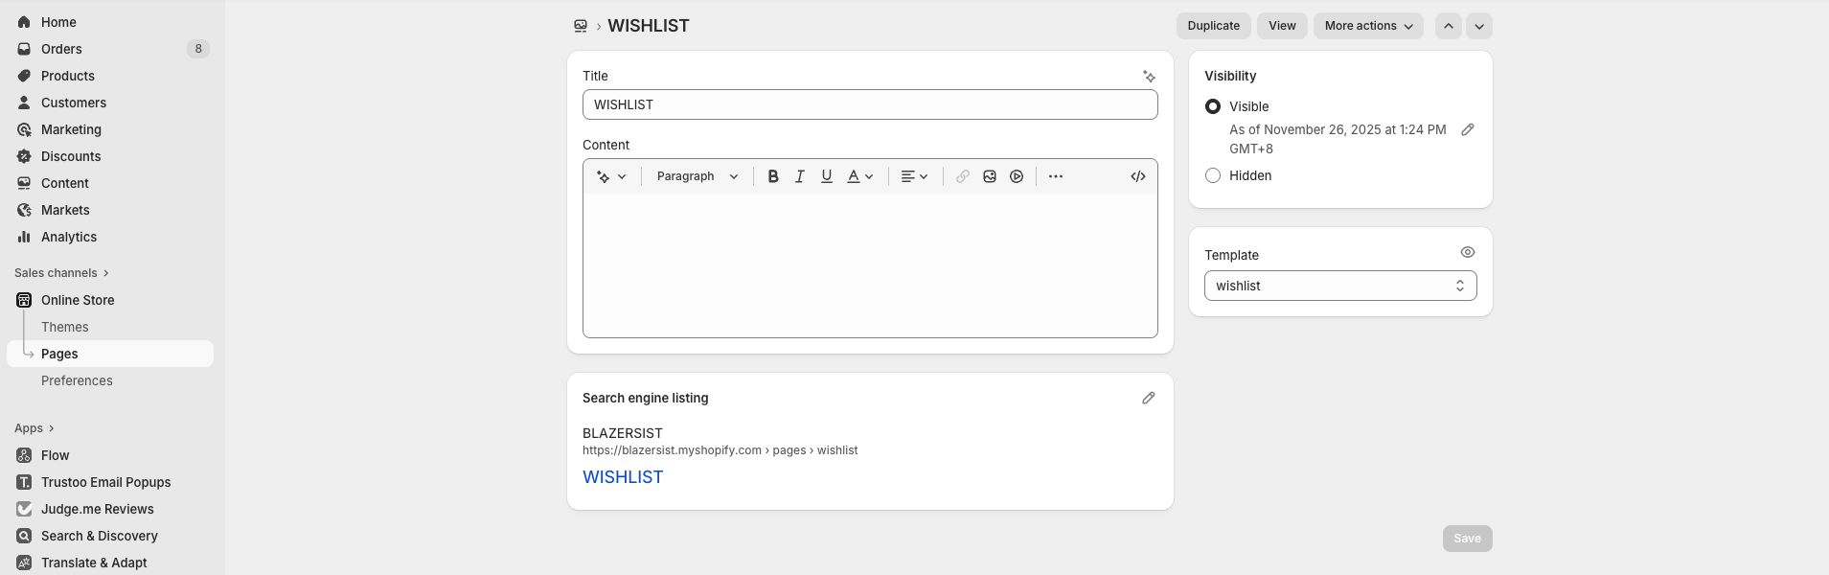Open more formatting options ellipsis

coord(1056,176)
